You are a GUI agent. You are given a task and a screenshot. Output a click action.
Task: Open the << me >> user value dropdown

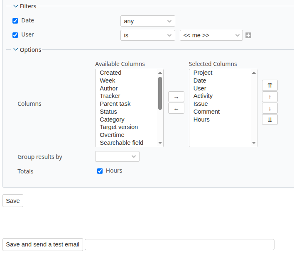coord(211,35)
